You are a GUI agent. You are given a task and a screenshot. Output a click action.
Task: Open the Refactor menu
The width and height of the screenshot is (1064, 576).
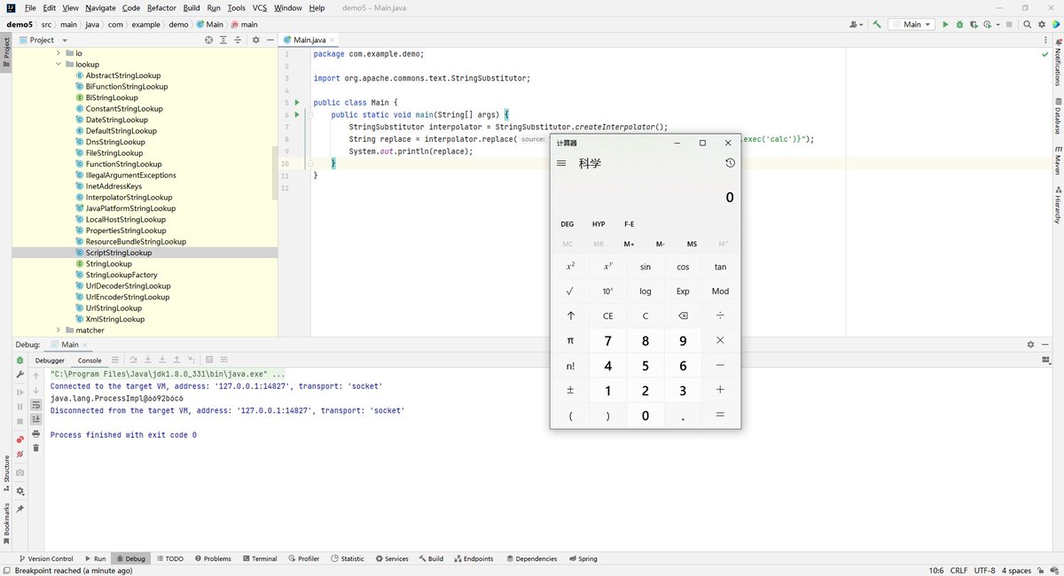coord(161,7)
